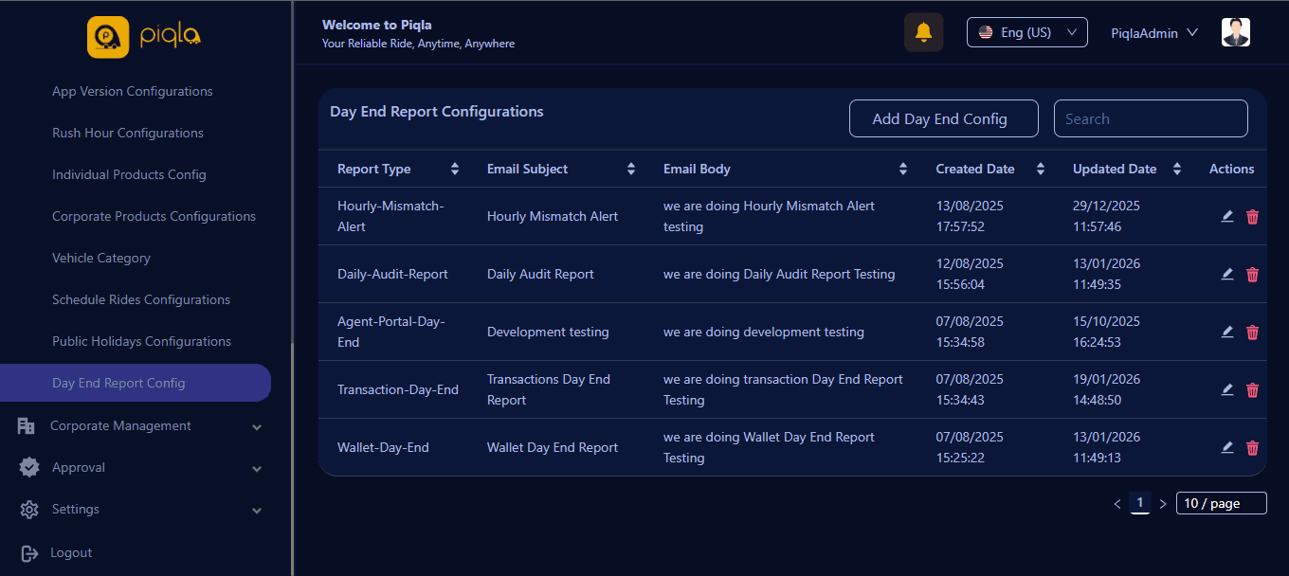Click the Corporate Management building icon
This screenshot has width=1289, height=576.
point(27,426)
